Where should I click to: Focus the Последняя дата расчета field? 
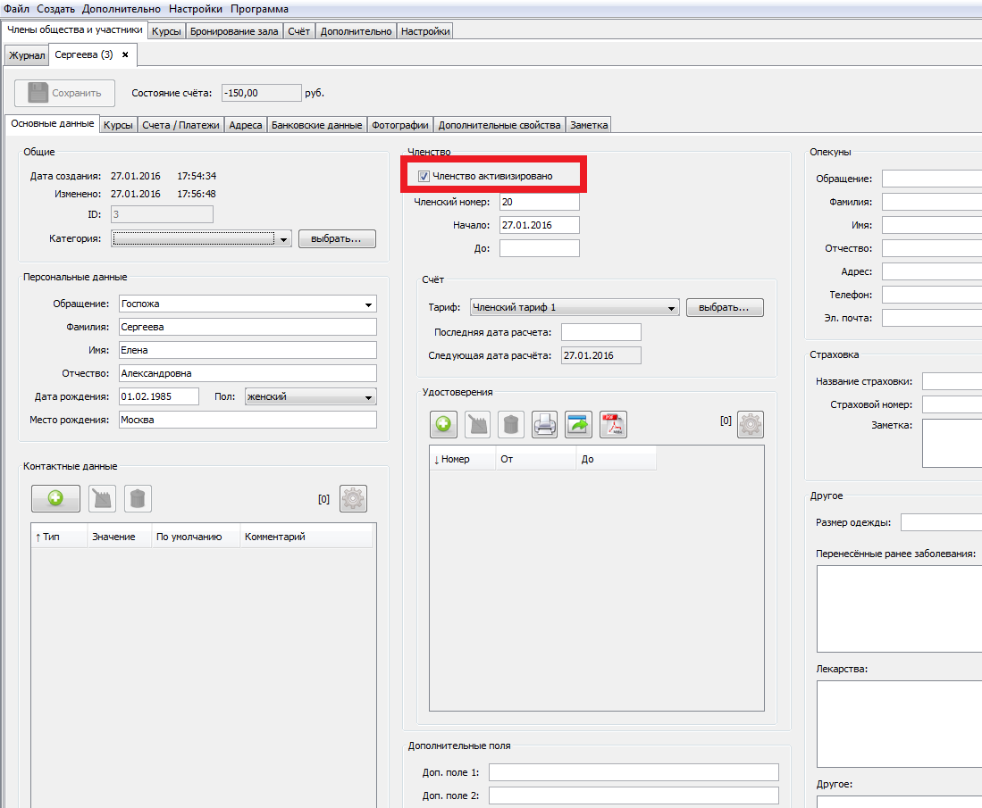point(601,332)
